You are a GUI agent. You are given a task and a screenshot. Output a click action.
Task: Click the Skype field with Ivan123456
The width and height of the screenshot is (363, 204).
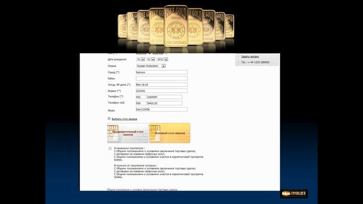pyautogui.click(x=162, y=109)
